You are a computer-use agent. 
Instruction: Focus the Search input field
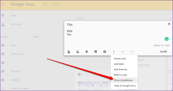[57, 4]
